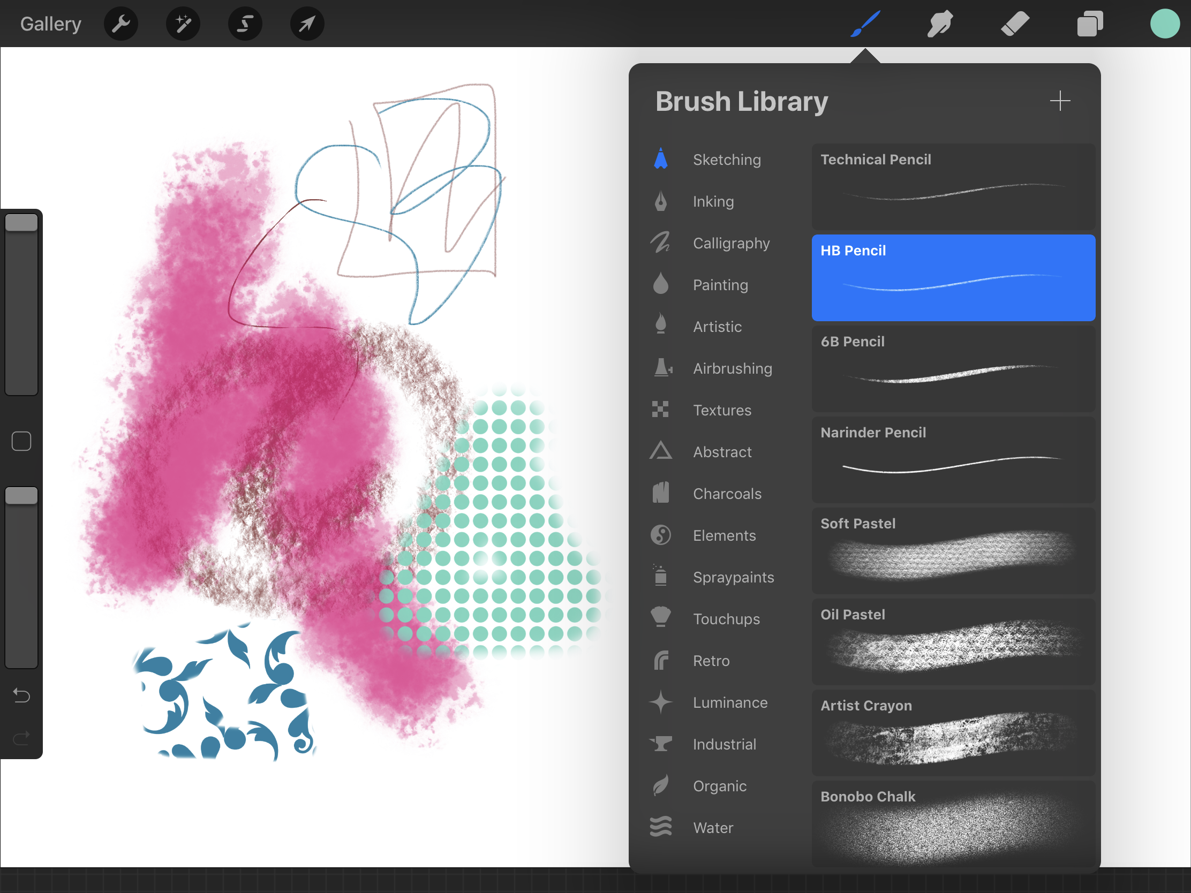Select the Spraypaints brush category
This screenshot has height=893, width=1191.
[x=733, y=577]
